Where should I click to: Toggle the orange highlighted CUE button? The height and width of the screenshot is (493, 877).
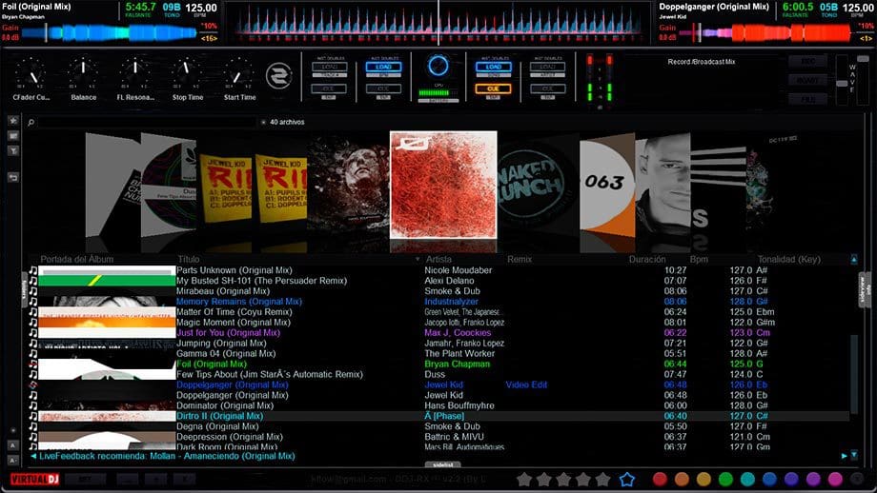(x=493, y=89)
